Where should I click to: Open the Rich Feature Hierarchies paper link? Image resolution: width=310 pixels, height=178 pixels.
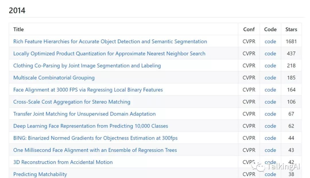coord(110,42)
